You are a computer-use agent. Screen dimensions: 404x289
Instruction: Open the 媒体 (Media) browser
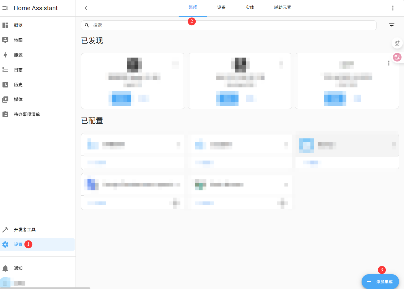coord(18,99)
